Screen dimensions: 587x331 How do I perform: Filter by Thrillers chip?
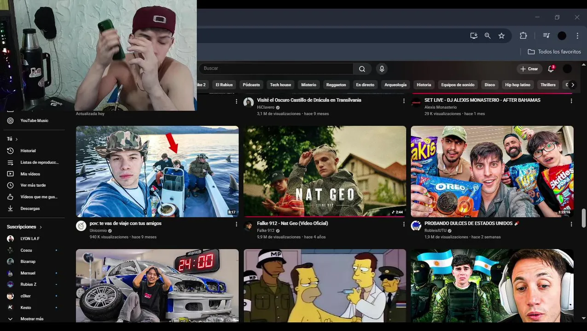548,85
